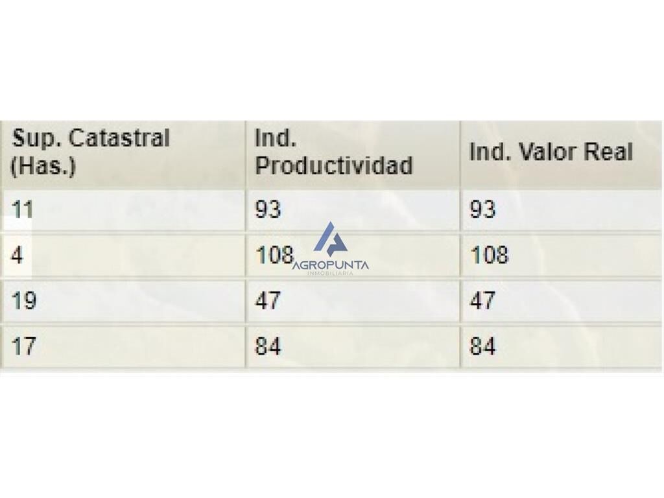Select the 19 hectares cell
Viewport: 664px width, 498px height.
click(123, 301)
